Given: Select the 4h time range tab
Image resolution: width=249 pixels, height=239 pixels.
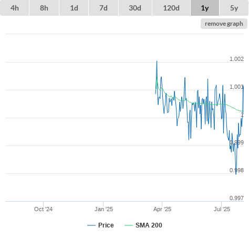Looking at the screenshot, I should point(14,8).
